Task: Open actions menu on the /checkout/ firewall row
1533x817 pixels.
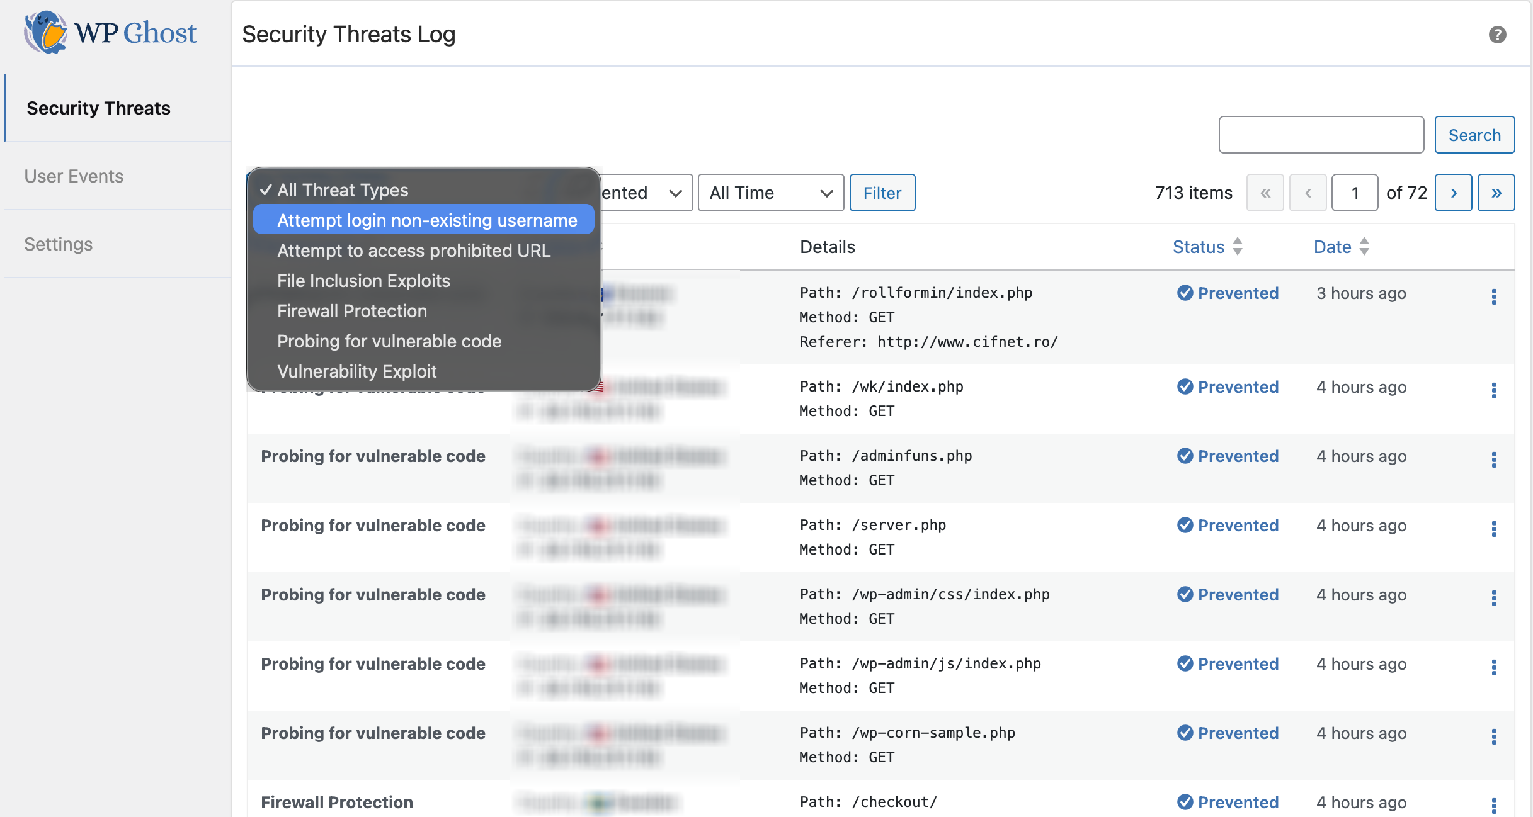Action: [x=1493, y=805]
